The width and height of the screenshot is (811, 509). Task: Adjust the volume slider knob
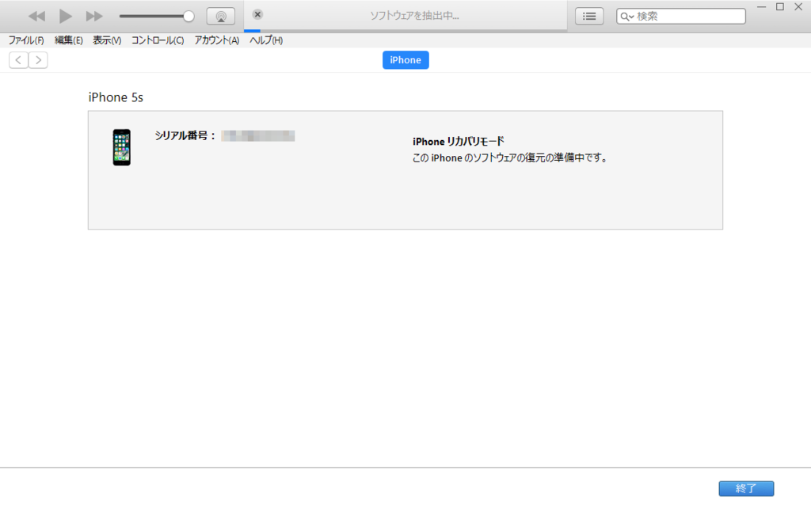tap(188, 17)
